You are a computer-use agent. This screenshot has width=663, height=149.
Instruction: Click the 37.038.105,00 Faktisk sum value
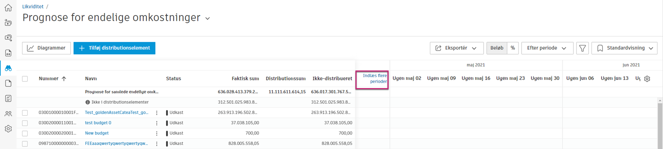(245, 123)
